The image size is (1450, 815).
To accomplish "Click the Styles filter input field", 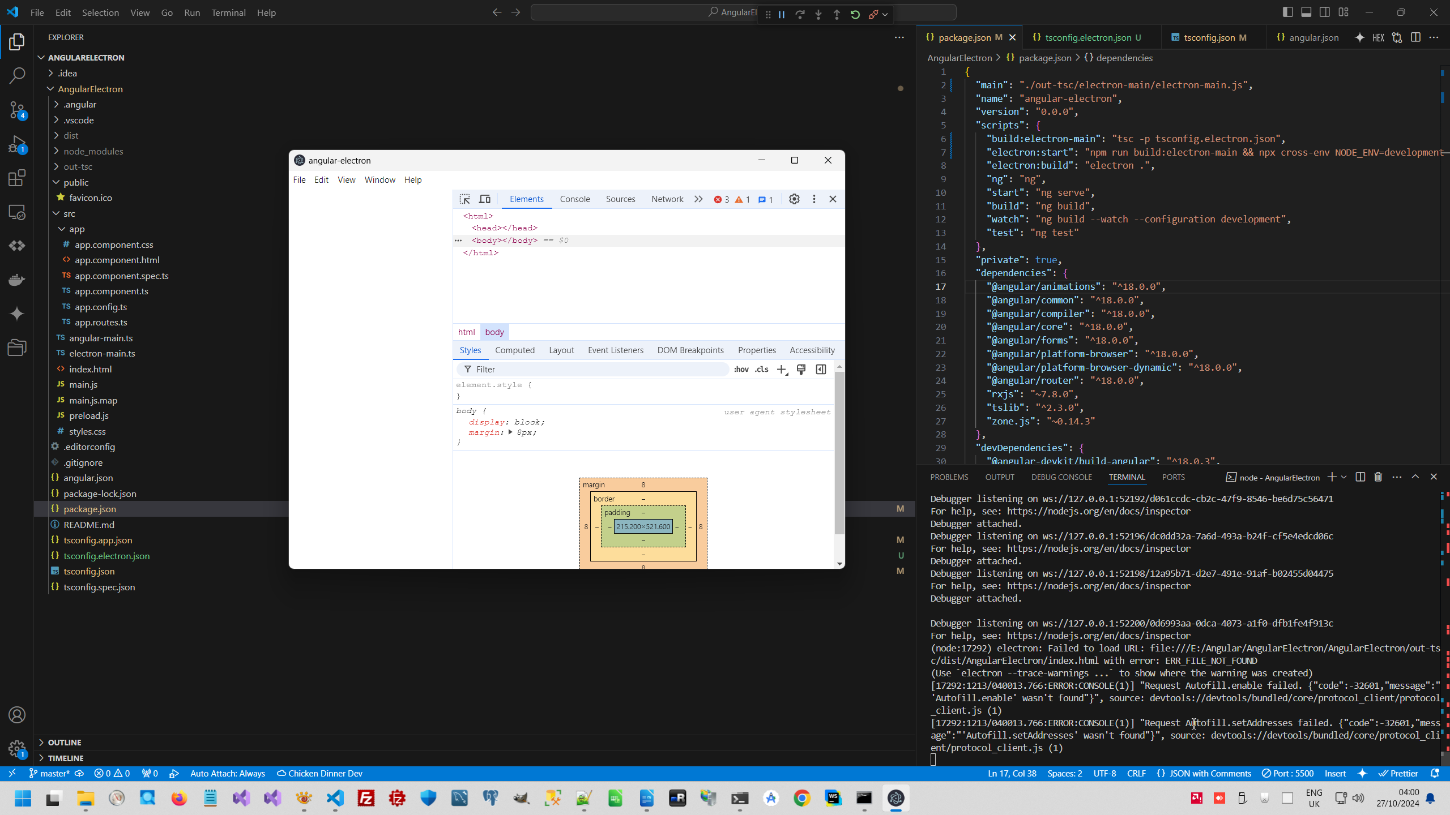I will (x=595, y=370).
